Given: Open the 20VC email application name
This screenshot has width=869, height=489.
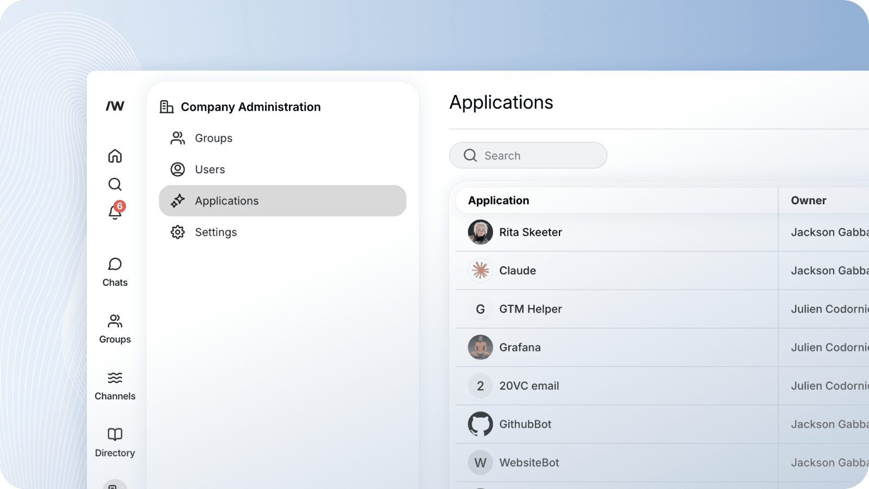Looking at the screenshot, I should 529,386.
